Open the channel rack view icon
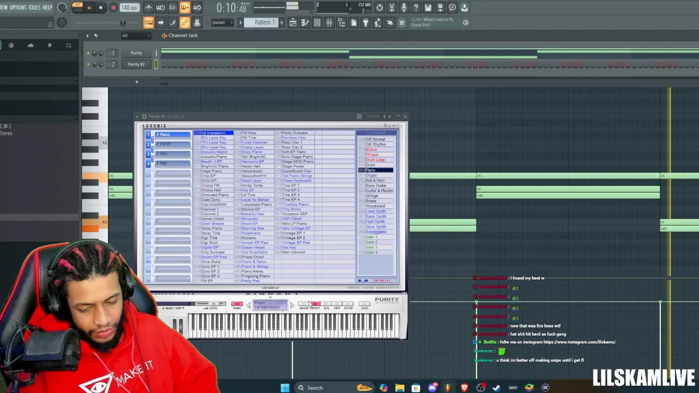Screen dimensions: 699x393 (x=317, y=22)
